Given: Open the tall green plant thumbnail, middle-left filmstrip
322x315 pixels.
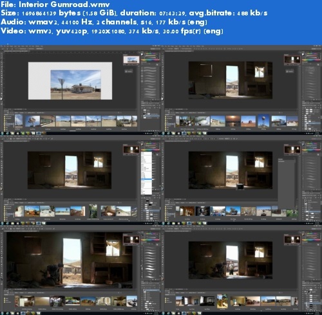Looking at the screenshot, I should [x=93, y=211].
